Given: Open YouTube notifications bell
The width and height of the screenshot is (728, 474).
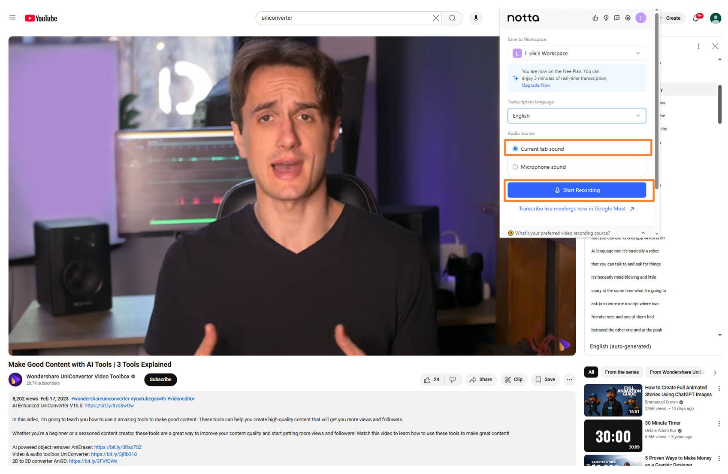Looking at the screenshot, I should coord(696,18).
